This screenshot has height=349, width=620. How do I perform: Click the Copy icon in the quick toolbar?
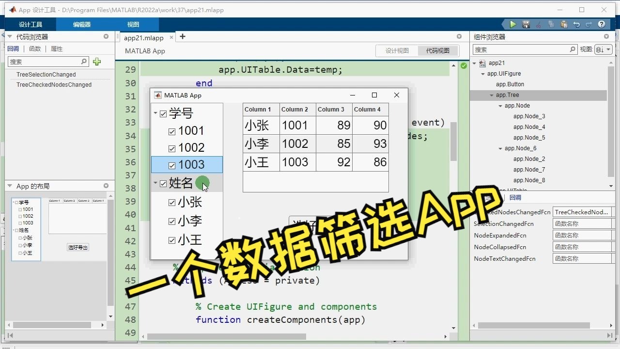click(x=552, y=24)
